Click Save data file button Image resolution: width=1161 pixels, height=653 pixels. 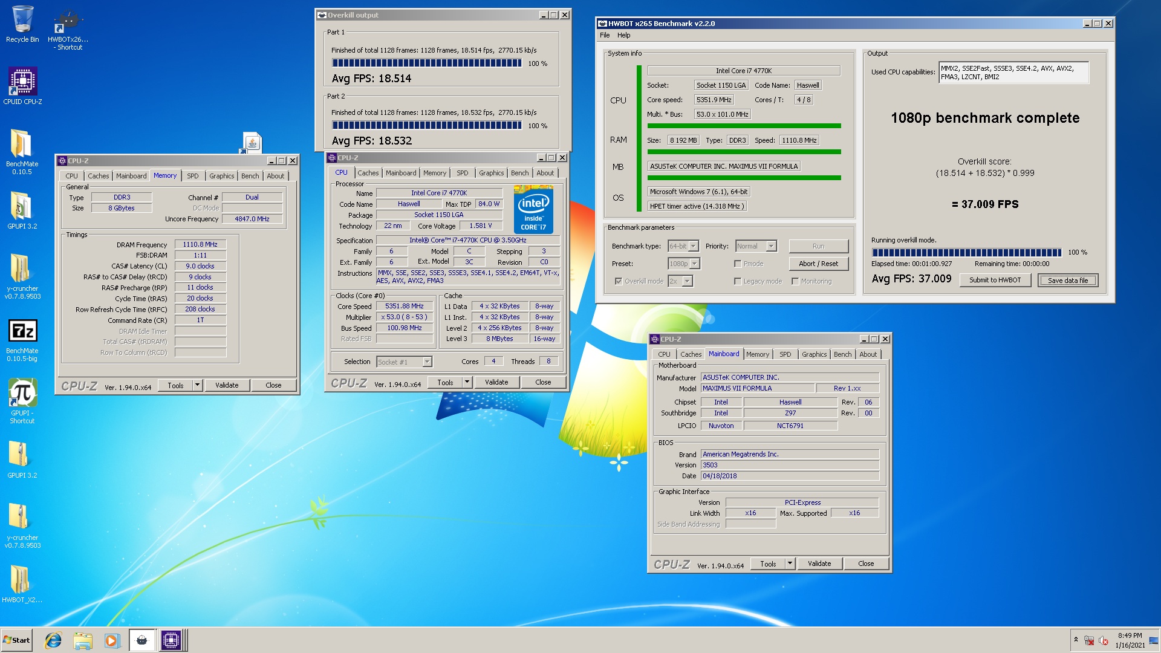[x=1068, y=280]
